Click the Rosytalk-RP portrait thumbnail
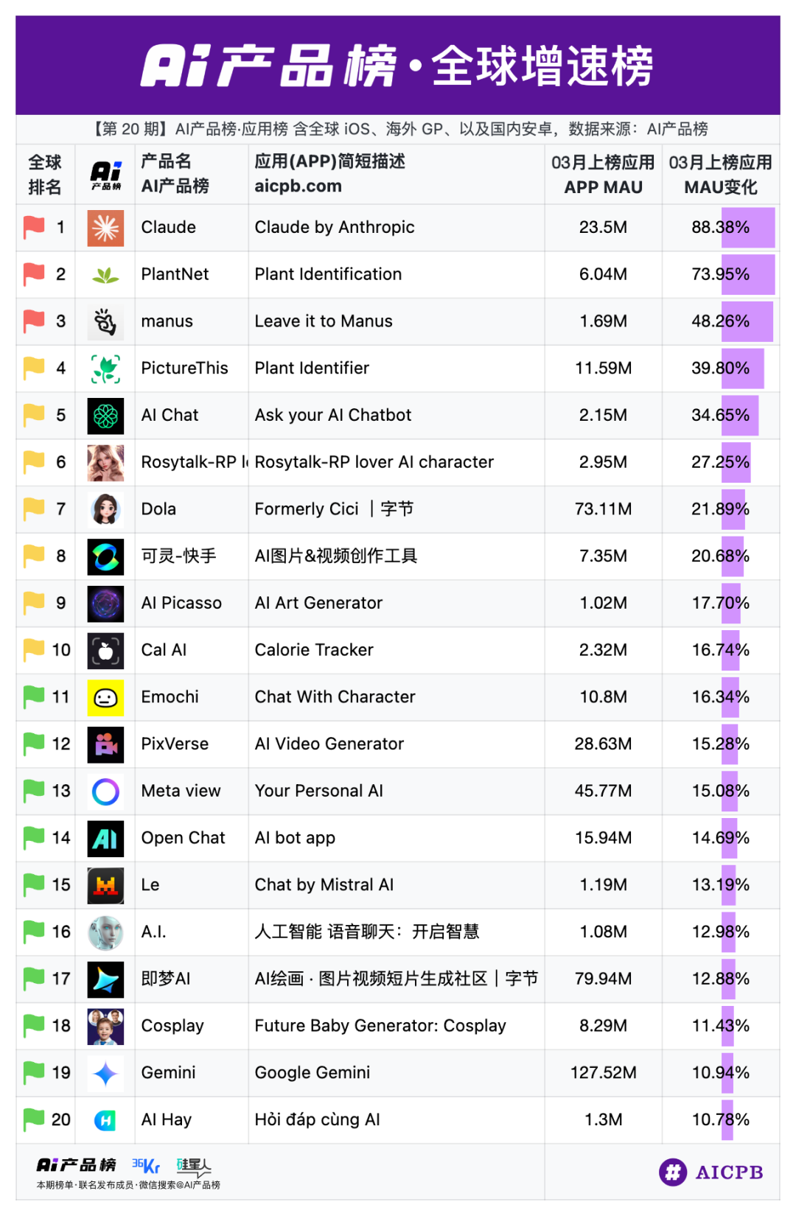796x1216 pixels. [x=105, y=463]
